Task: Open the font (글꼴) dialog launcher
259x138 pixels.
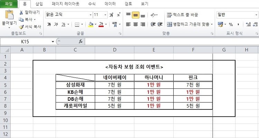Action: click(x=120, y=33)
